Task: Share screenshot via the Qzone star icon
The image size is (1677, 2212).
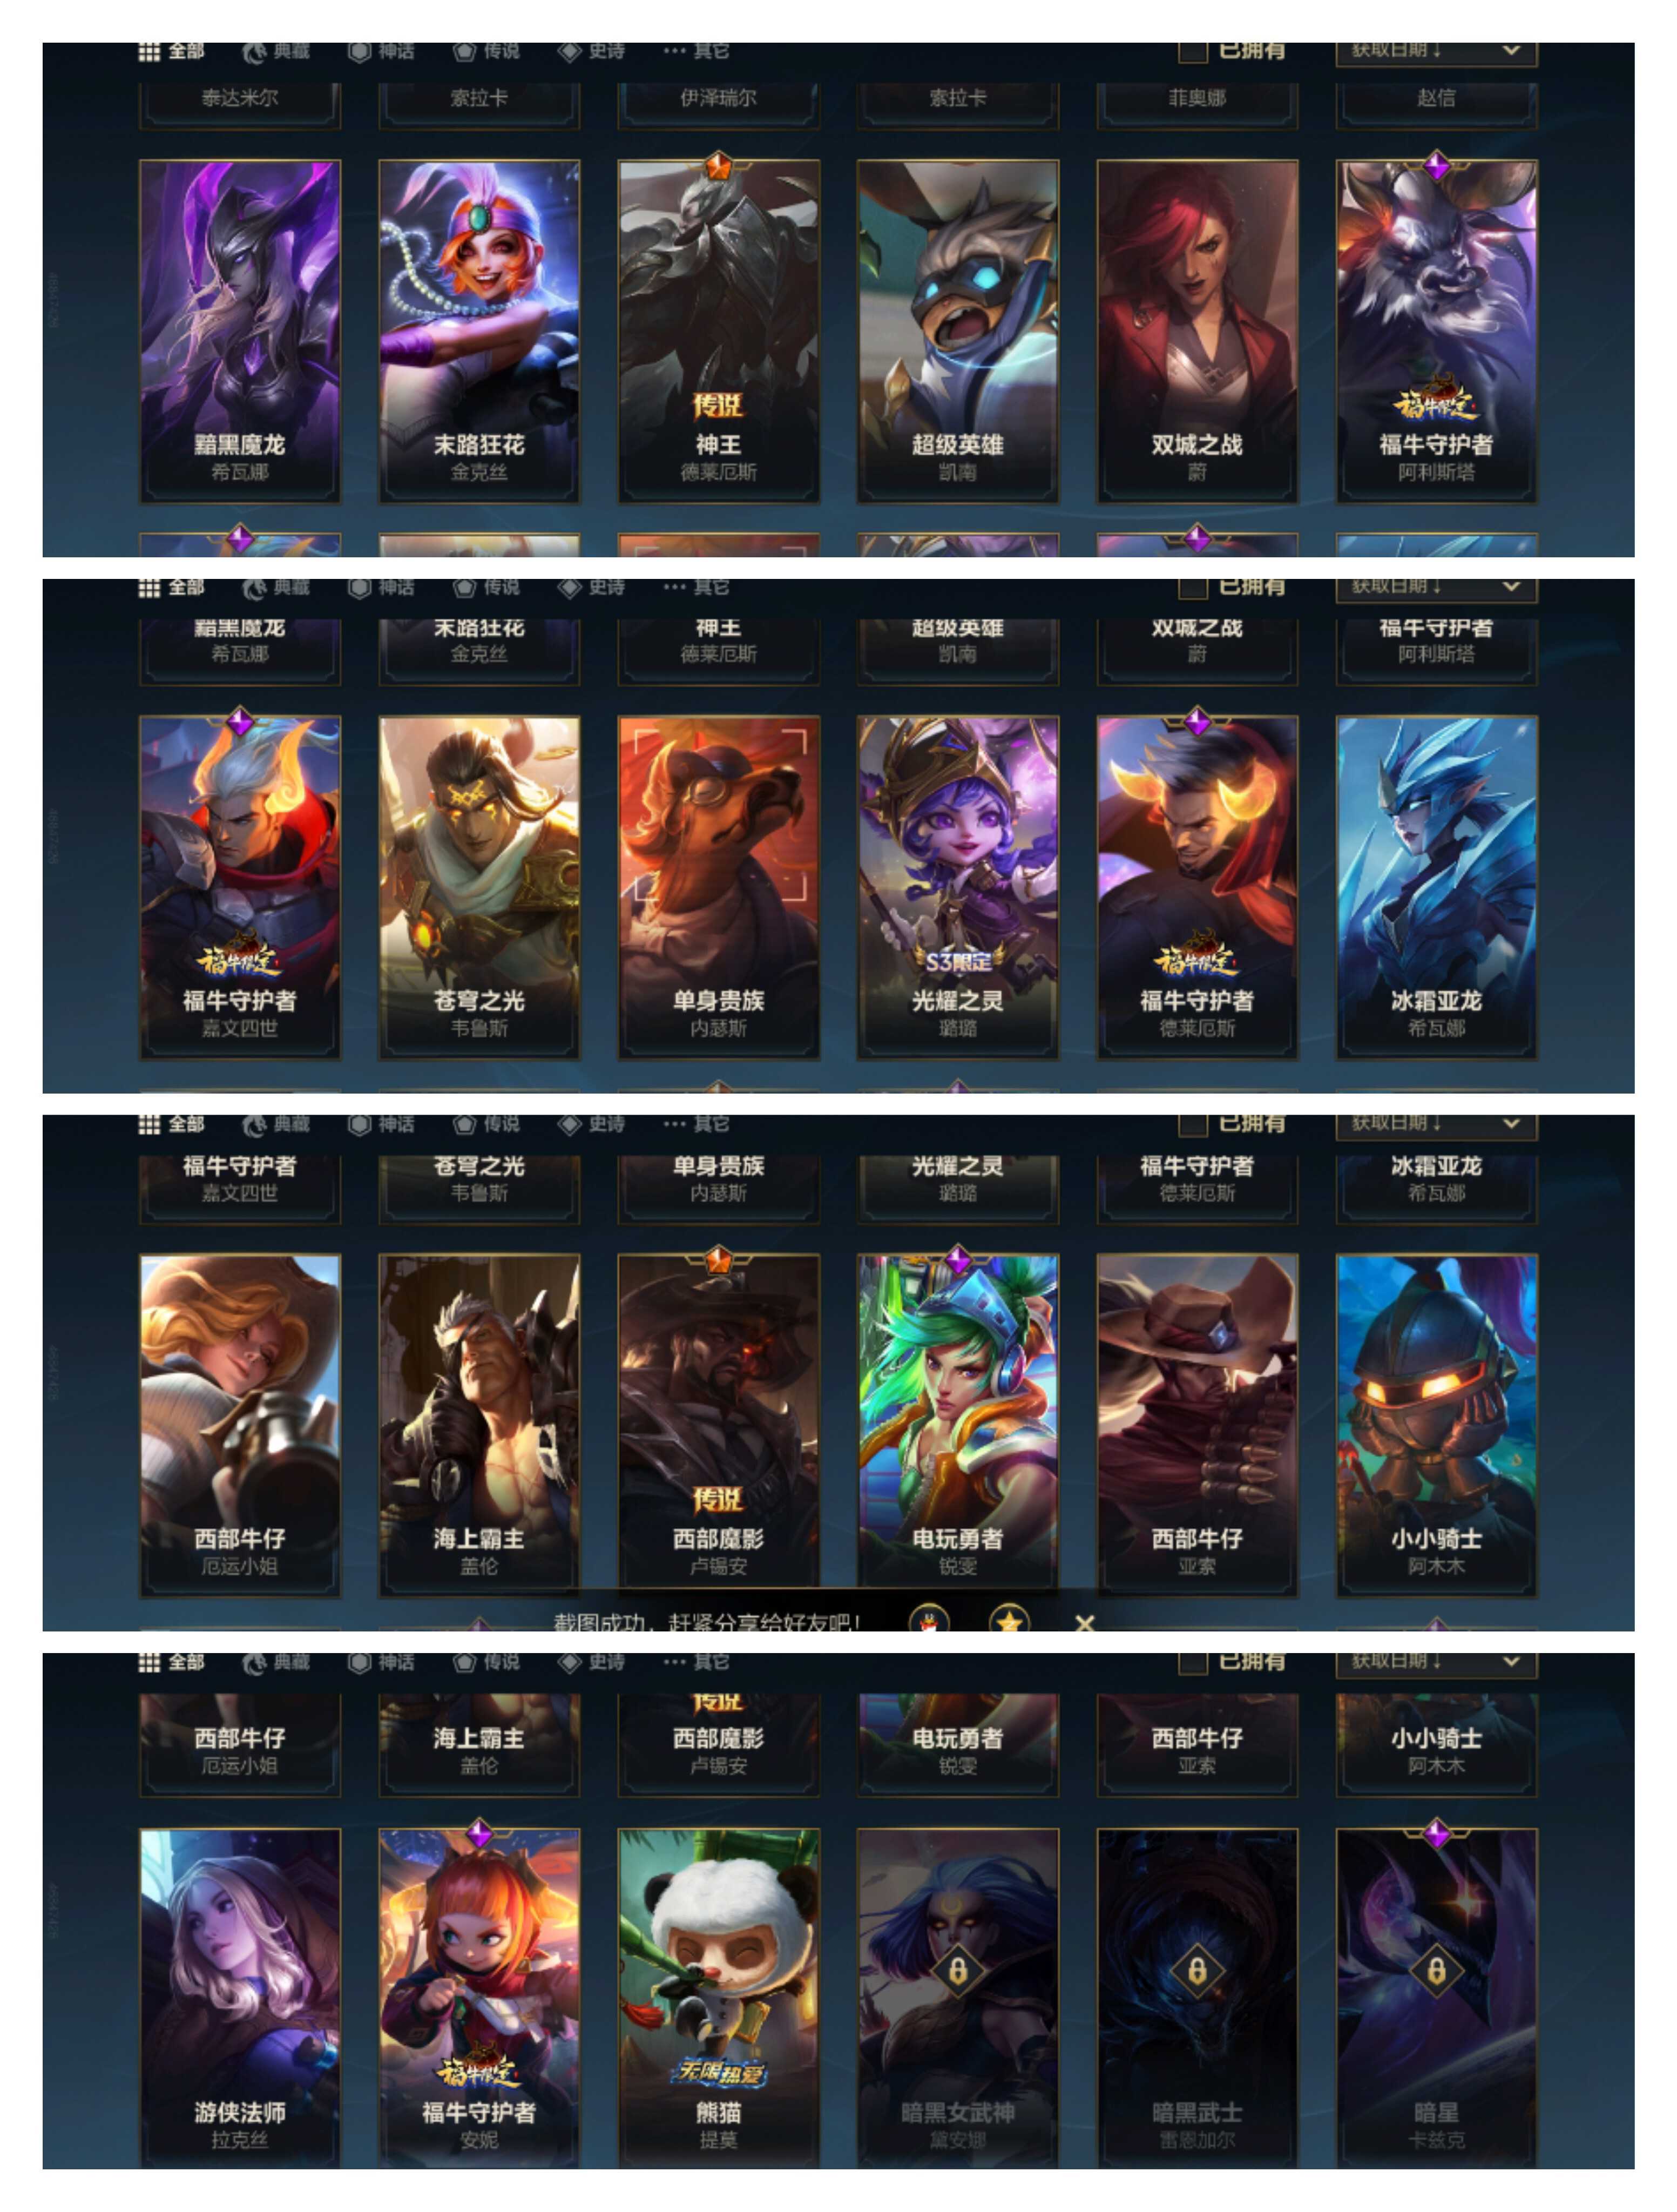Action: (1009, 1619)
